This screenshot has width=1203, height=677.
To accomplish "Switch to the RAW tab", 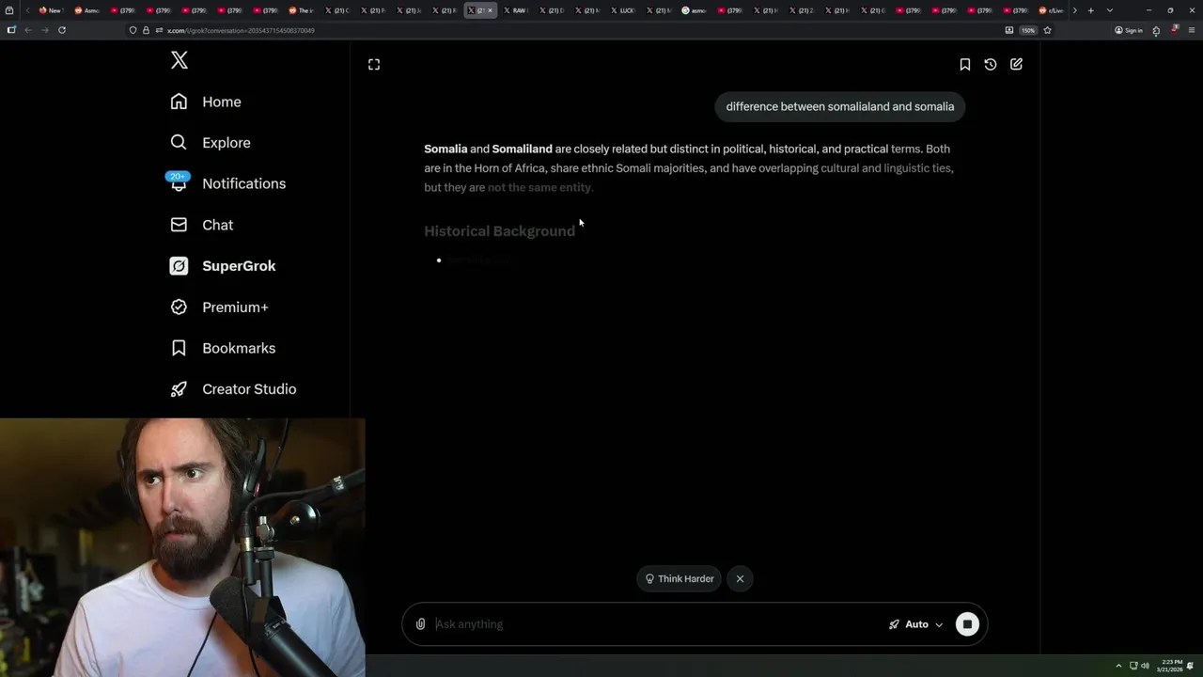I will (x=518, y=10).
